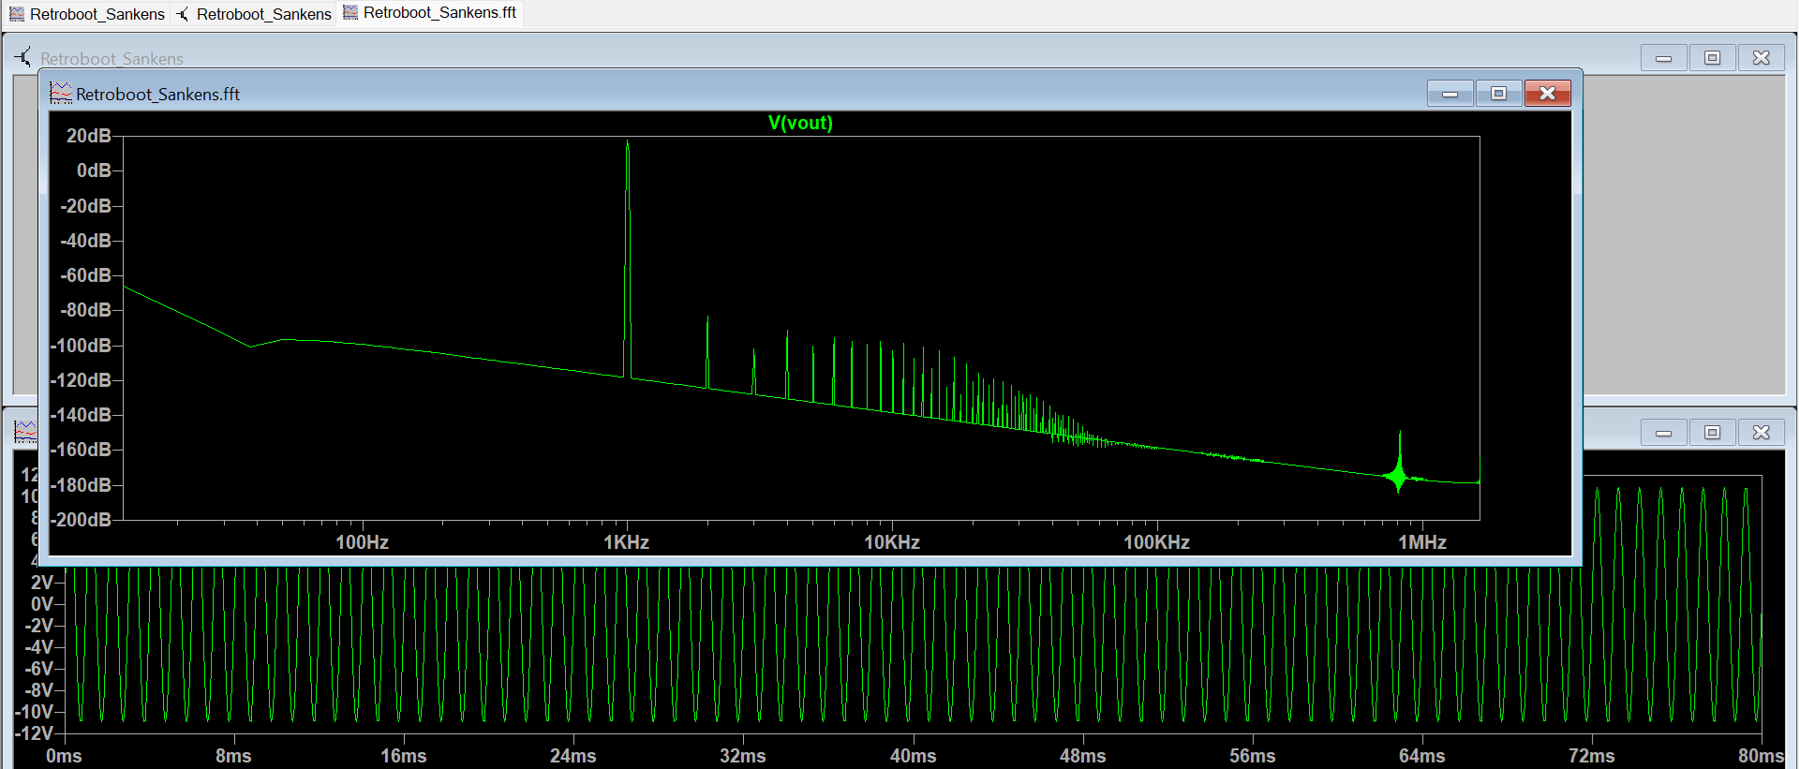Viewport: 1799px width, 769px height.
Task: Click the 2V label on waveform voltage axis
Action: [x=42, y=583]
